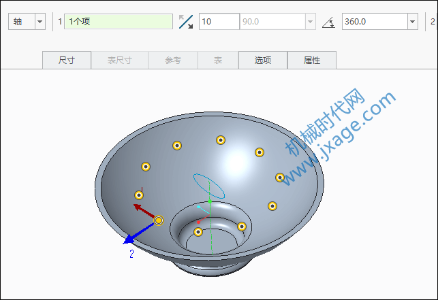Click the blue direction 2 arrow handle
The width and height of the screenshot is (438, 300).
pyautogui.click(x=129, y=239)
